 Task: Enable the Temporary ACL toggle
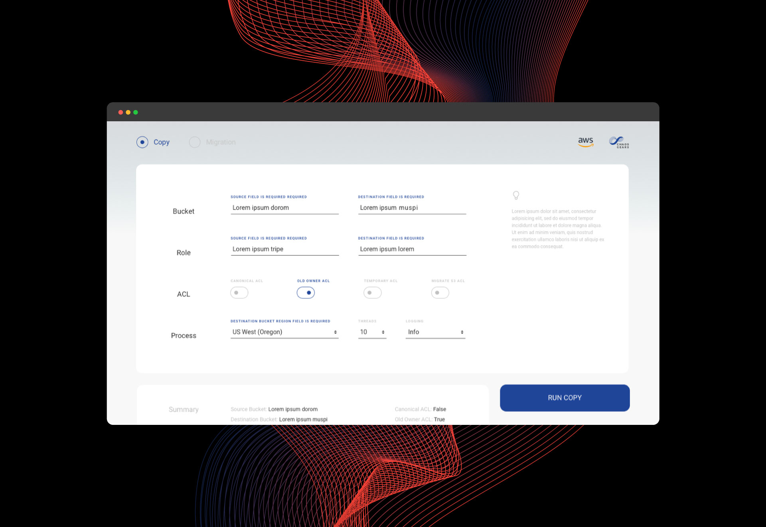(372, 292)
